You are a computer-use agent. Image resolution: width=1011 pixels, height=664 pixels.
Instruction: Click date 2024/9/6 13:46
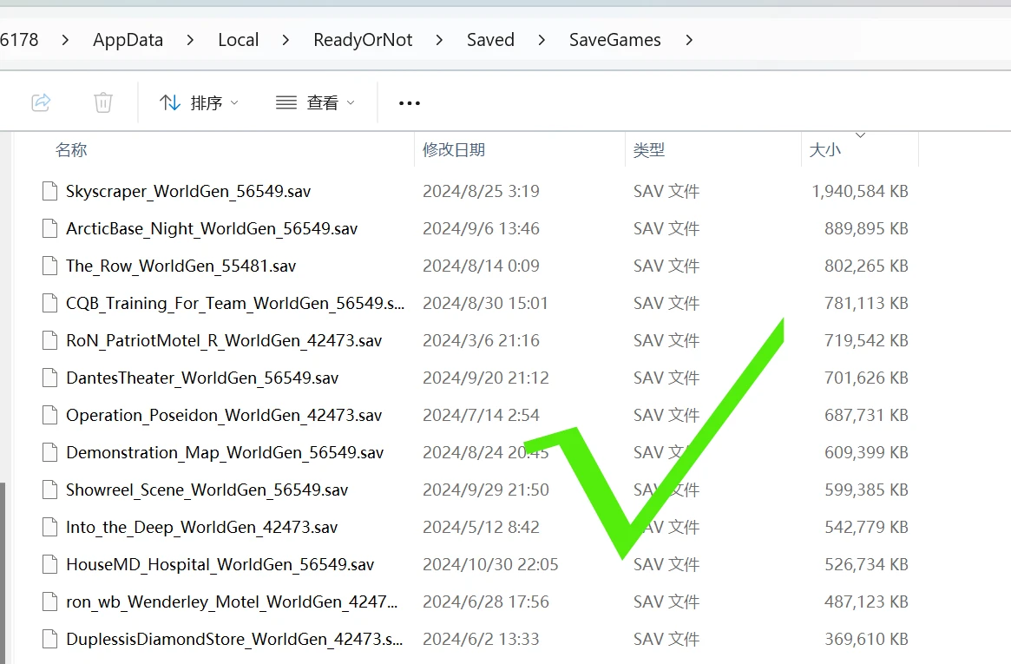click(481, 229)
